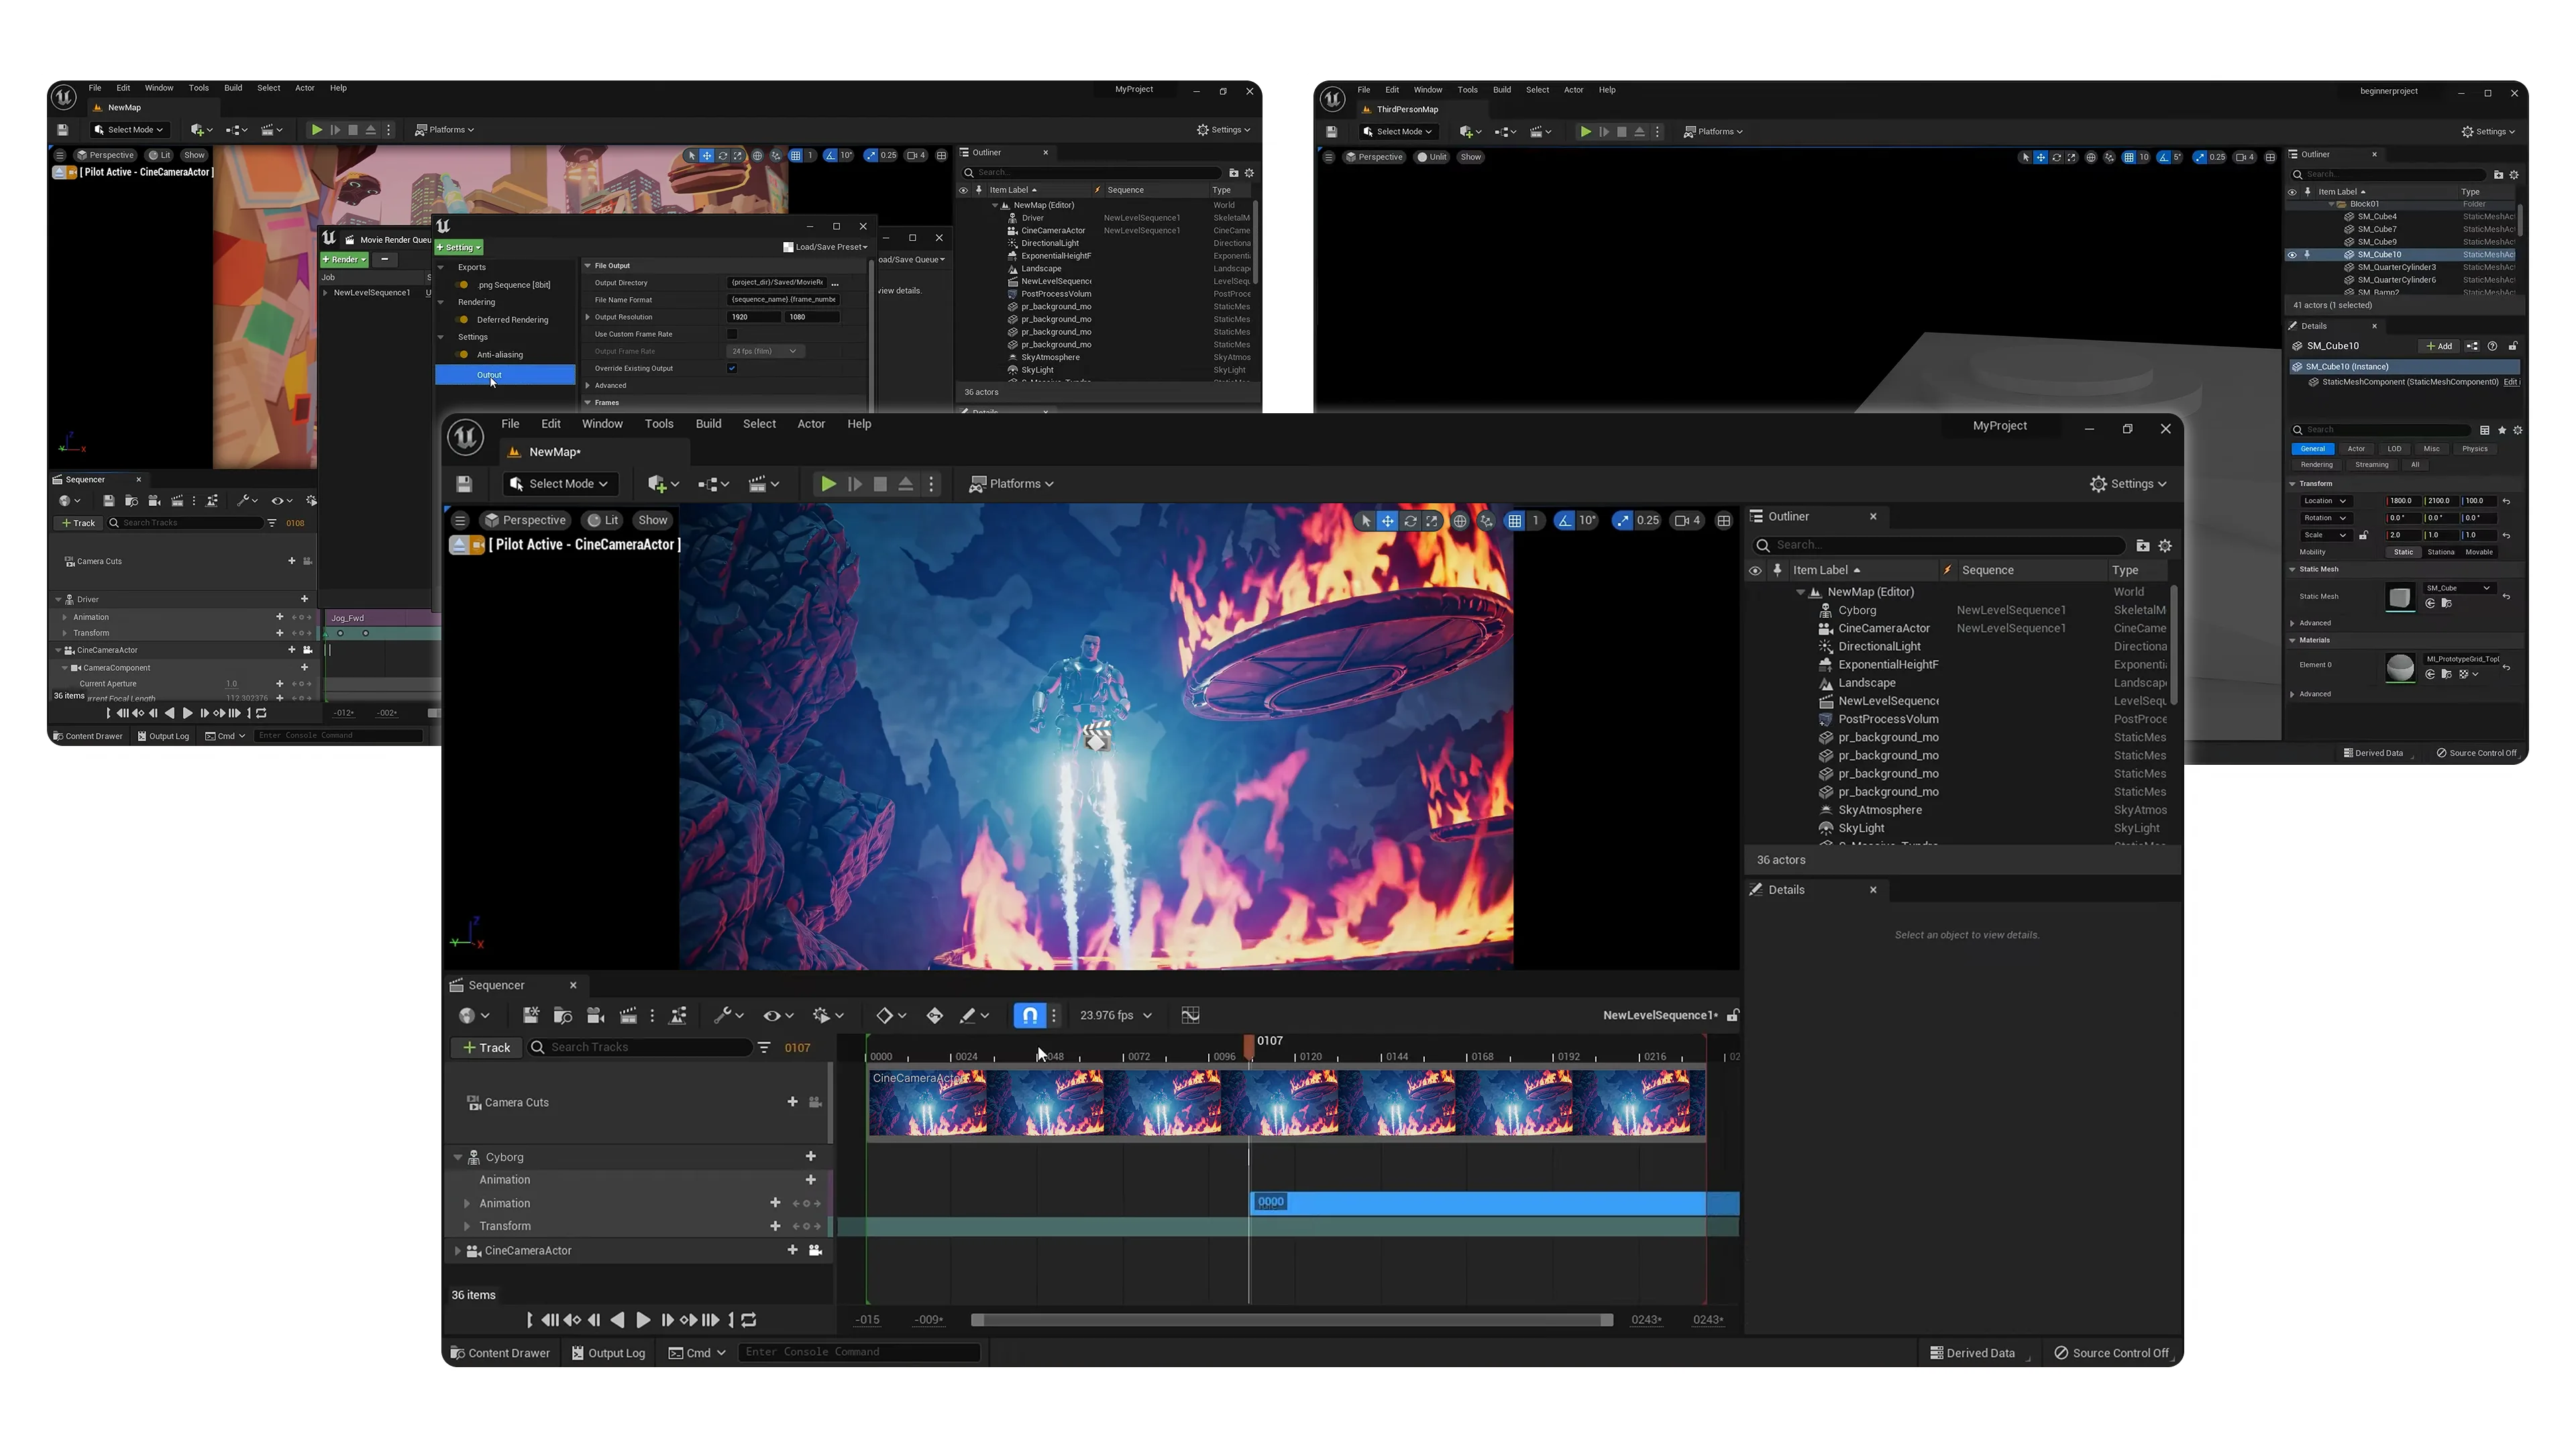The height and width of the screenshot is (1449, 2576).
Task: Toggle Lit viewport shading mode
Action: pyautogui.click(x=602, y=520)
